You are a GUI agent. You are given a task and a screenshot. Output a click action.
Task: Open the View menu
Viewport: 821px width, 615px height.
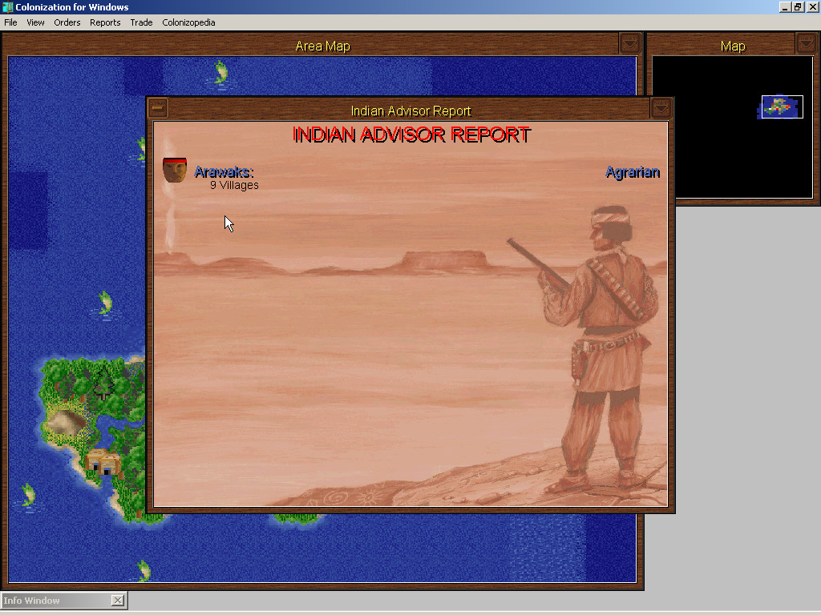35,22
